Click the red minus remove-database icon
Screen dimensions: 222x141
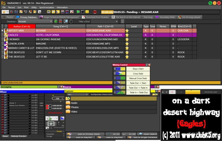(60, 21)
